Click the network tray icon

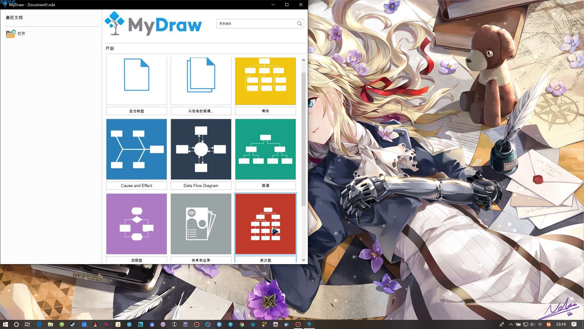[x=525, y=324]
